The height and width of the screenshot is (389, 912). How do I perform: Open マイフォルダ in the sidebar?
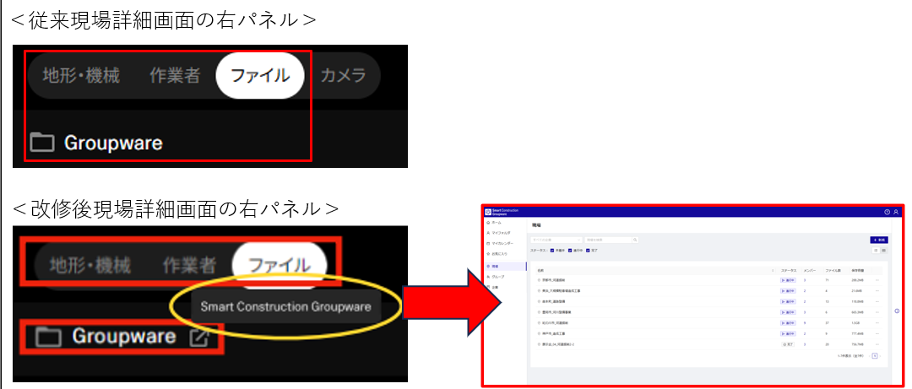click(502, 232)
